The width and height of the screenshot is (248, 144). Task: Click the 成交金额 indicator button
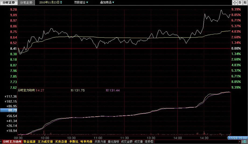(x=127, y=141)
